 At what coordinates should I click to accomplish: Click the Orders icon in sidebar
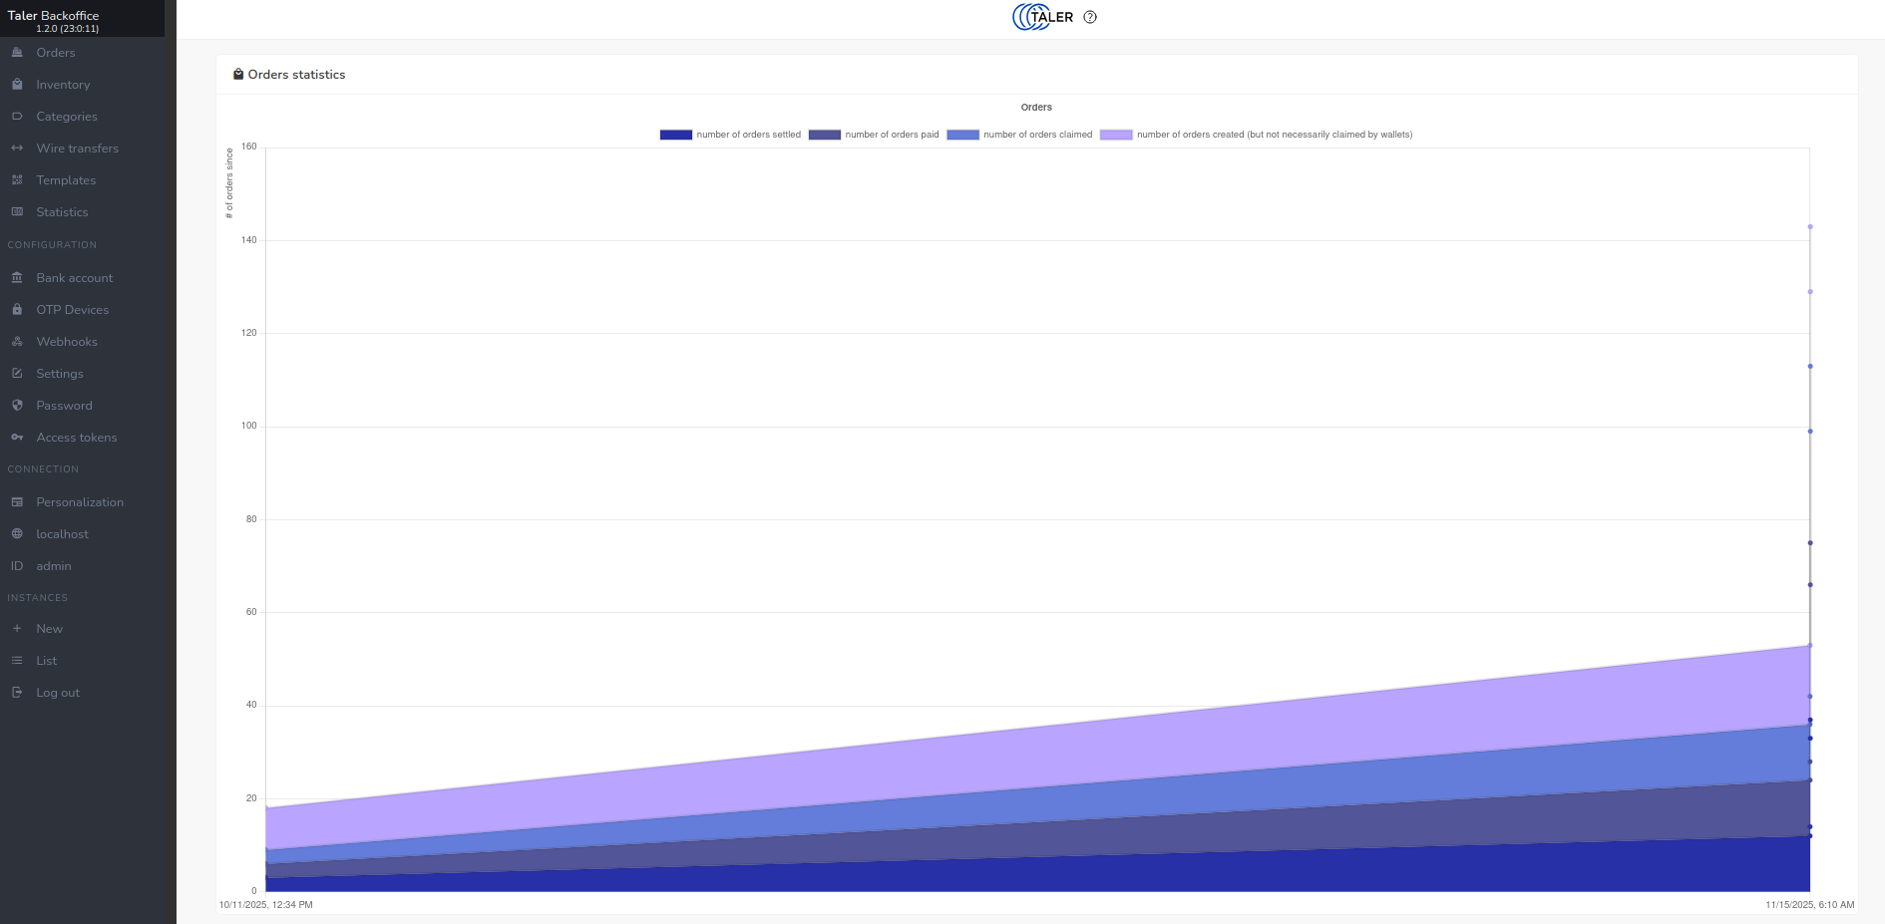click(17, 53)
